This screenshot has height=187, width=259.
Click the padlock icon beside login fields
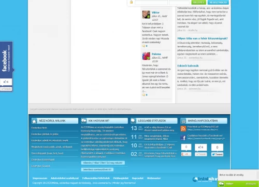click(131, 2)
